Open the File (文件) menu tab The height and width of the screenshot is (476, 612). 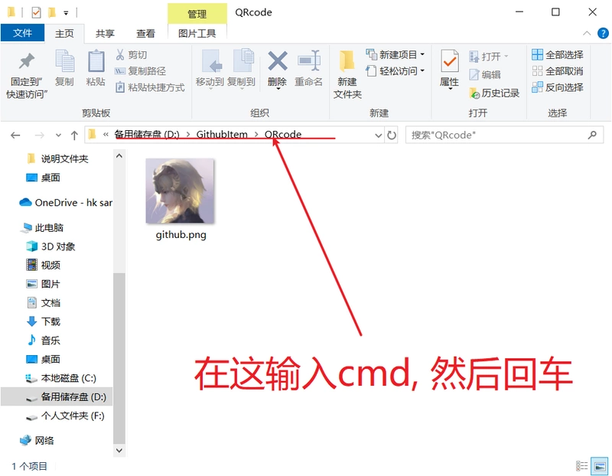(22, 33)
